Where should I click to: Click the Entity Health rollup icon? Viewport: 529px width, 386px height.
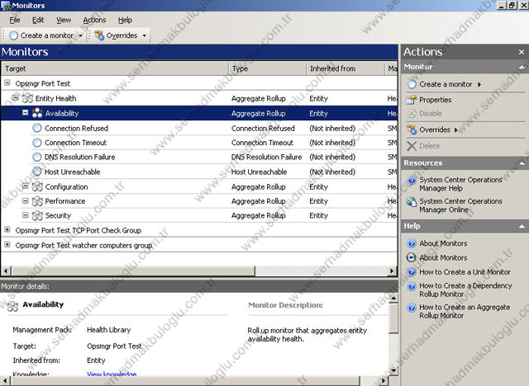coord(27,98)
